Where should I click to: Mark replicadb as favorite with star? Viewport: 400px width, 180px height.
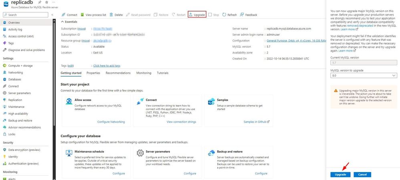coord(46,2)
